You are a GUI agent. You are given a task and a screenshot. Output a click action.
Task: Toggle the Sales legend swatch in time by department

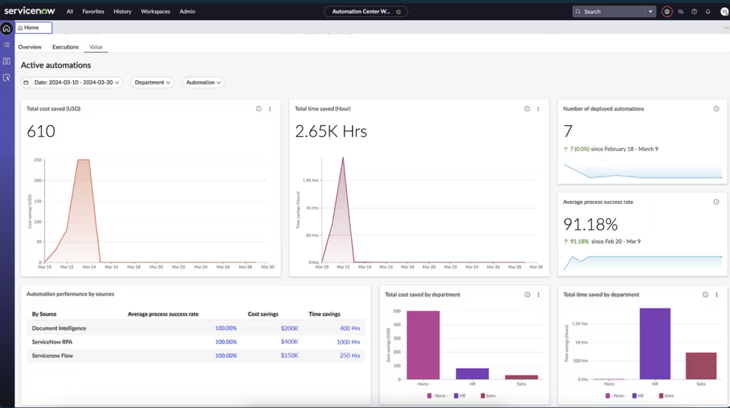(x=661, y=396)
